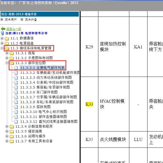Screen dimensions: 163x163
Task: Click the 菜单折叠 label
Action: point(31,20)
